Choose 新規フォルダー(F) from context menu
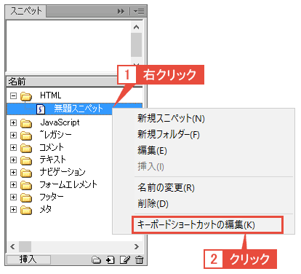 click(x=169, y=134)
